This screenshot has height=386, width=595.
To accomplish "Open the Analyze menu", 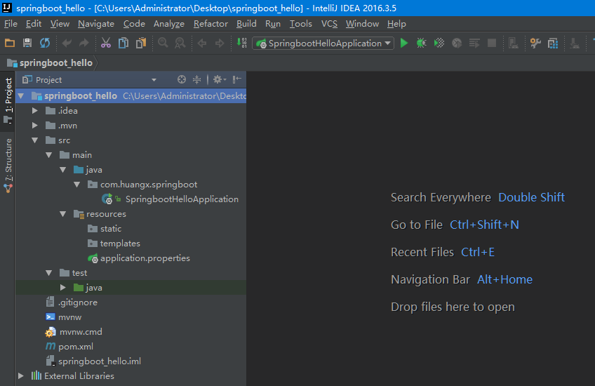I will tap(169, 24).
